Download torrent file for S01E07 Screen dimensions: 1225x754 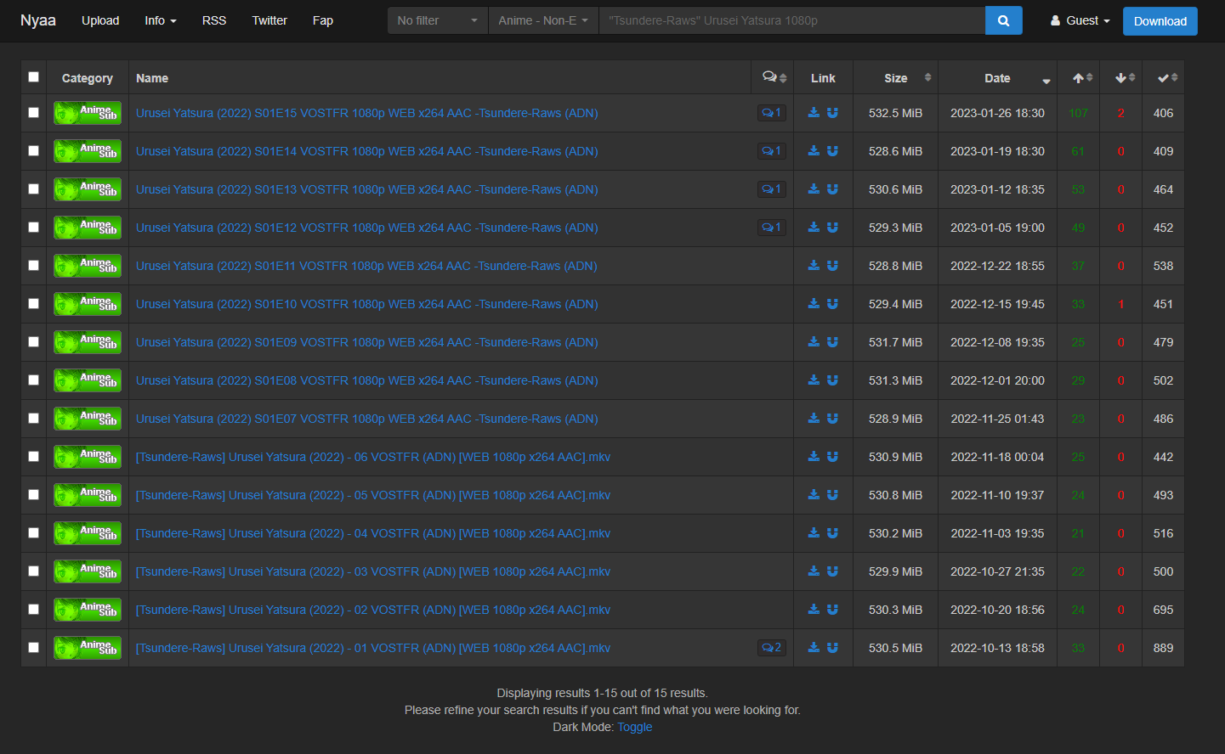tap(814, 419)
